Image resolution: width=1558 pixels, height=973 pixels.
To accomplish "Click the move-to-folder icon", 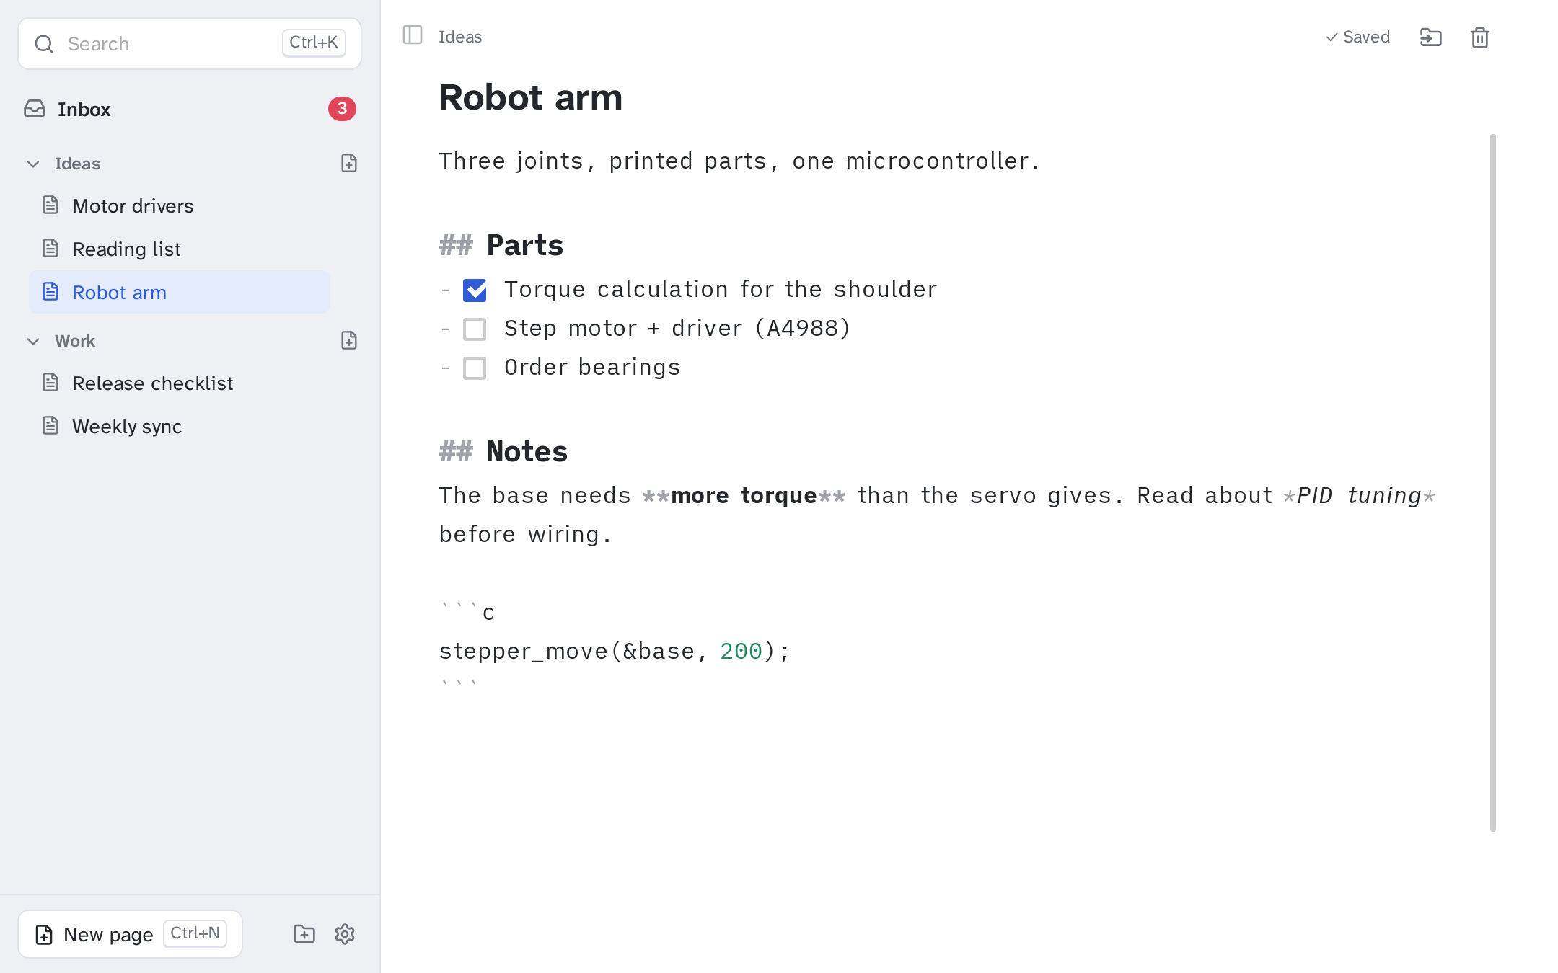I will [x=1430, y=37].
